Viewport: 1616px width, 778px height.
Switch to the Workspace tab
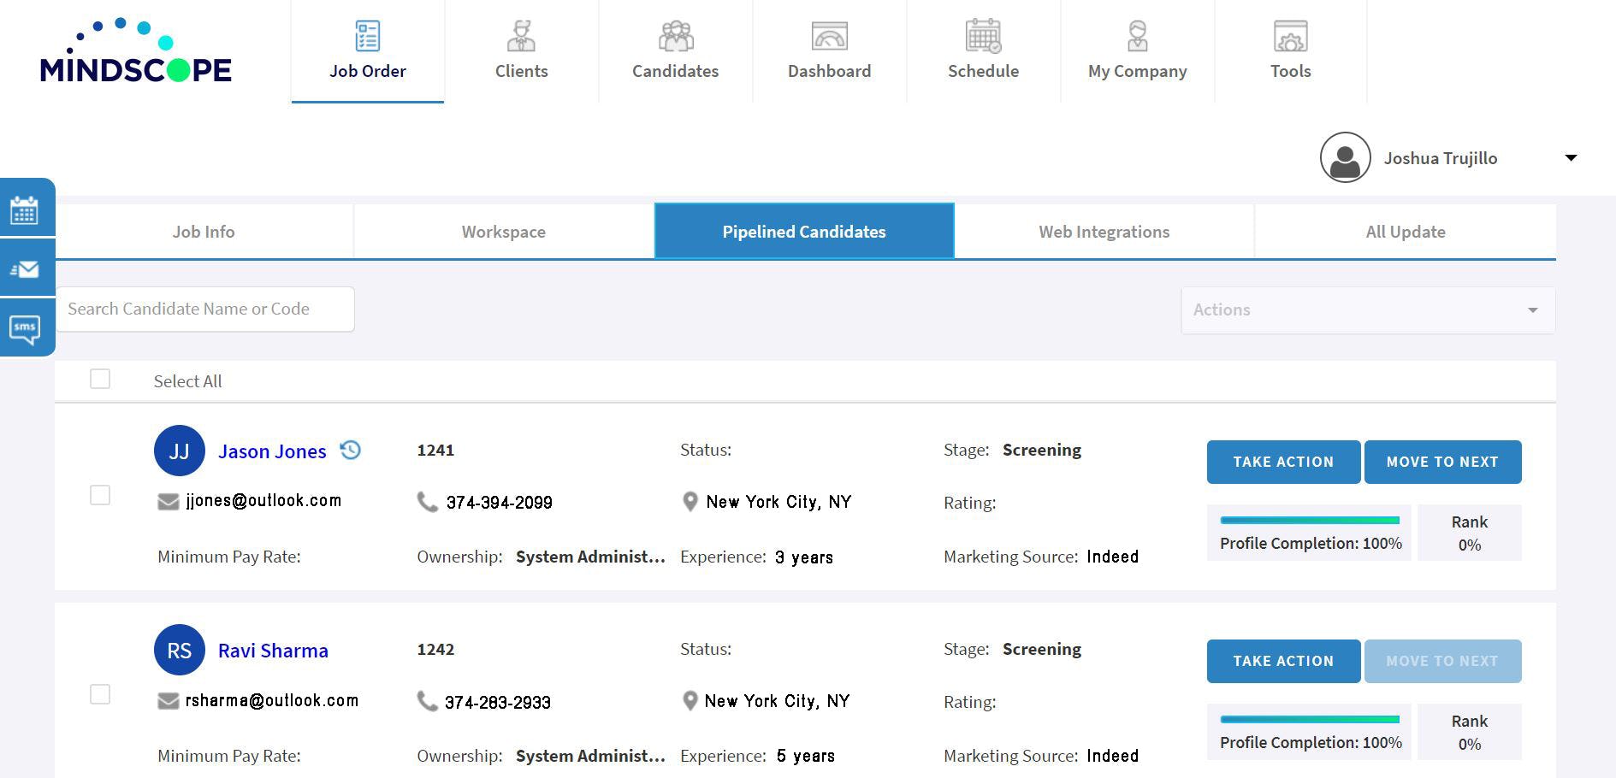504,232
